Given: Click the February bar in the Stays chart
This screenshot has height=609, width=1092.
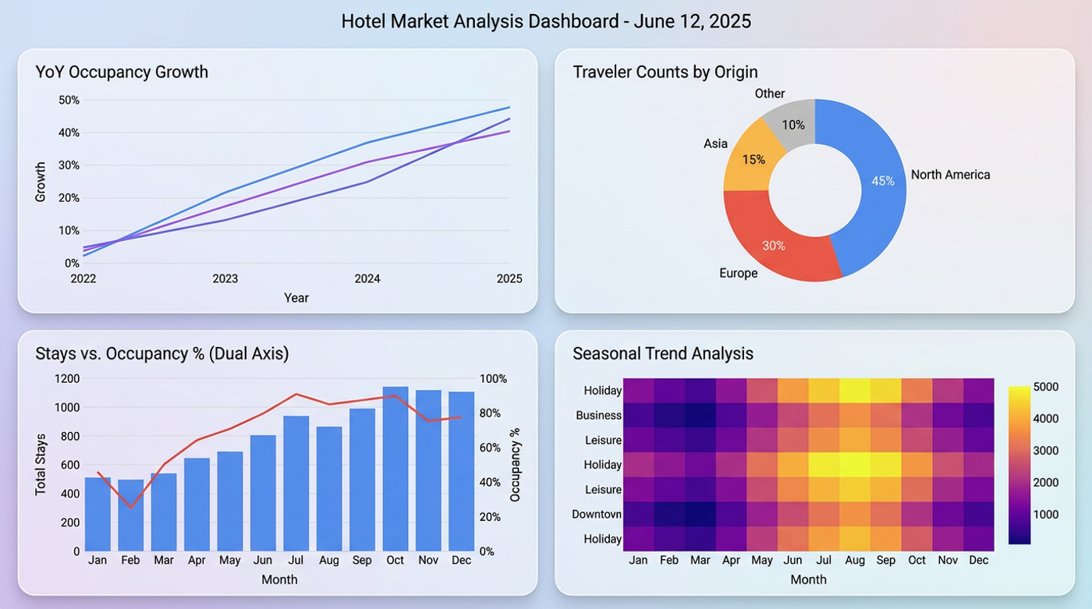Looking at the screenshot, I should point(130,515).
